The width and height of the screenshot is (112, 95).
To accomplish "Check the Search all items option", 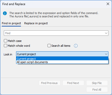I will 49,46.
